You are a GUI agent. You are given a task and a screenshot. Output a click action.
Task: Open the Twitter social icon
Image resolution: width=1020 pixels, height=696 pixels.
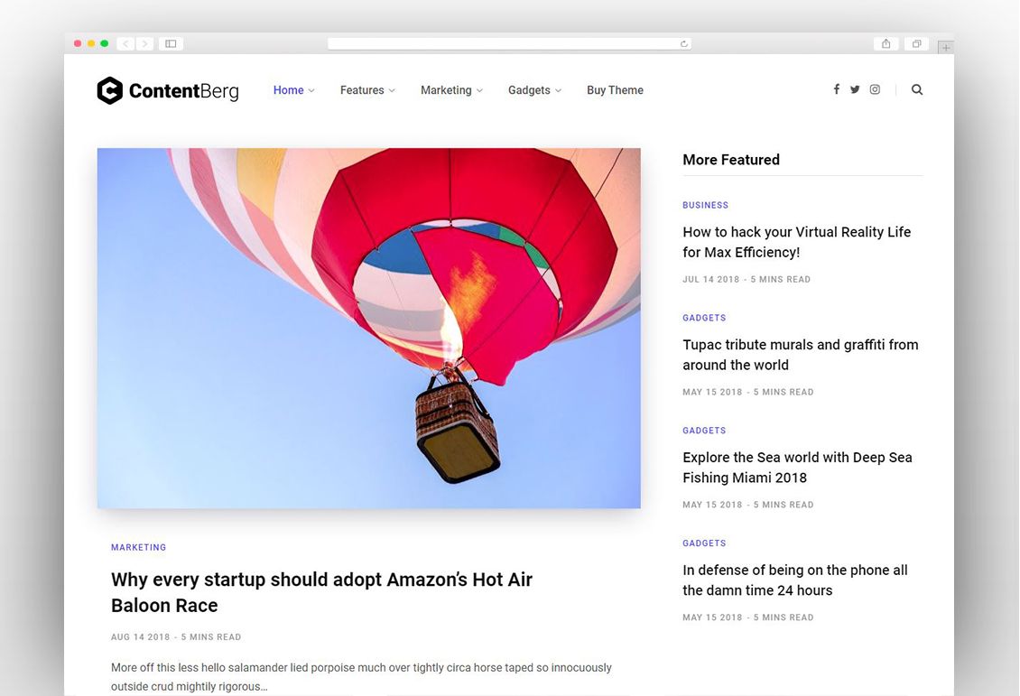click(855, 89)
